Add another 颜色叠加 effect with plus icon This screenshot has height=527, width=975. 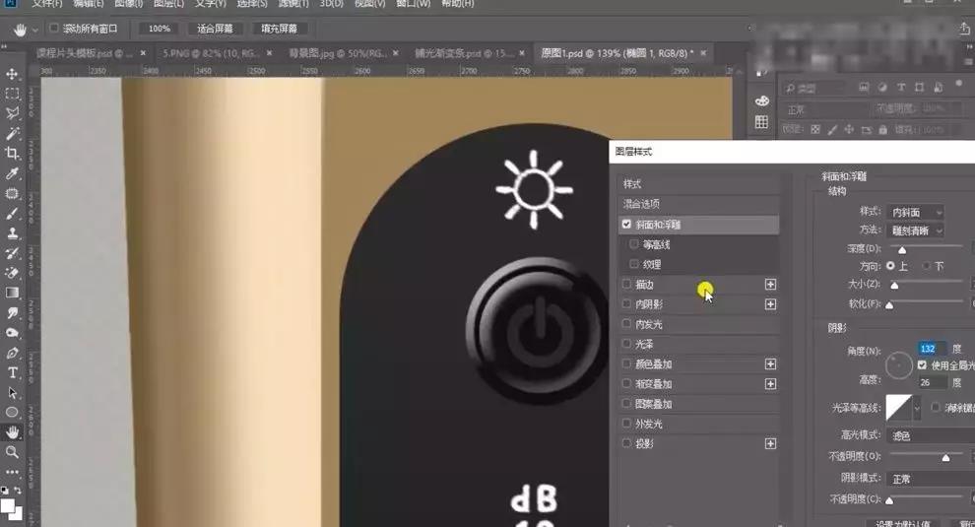point(770,364)
